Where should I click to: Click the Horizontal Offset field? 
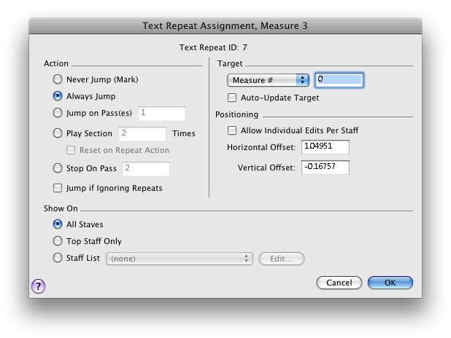click(x=325, y=147)
